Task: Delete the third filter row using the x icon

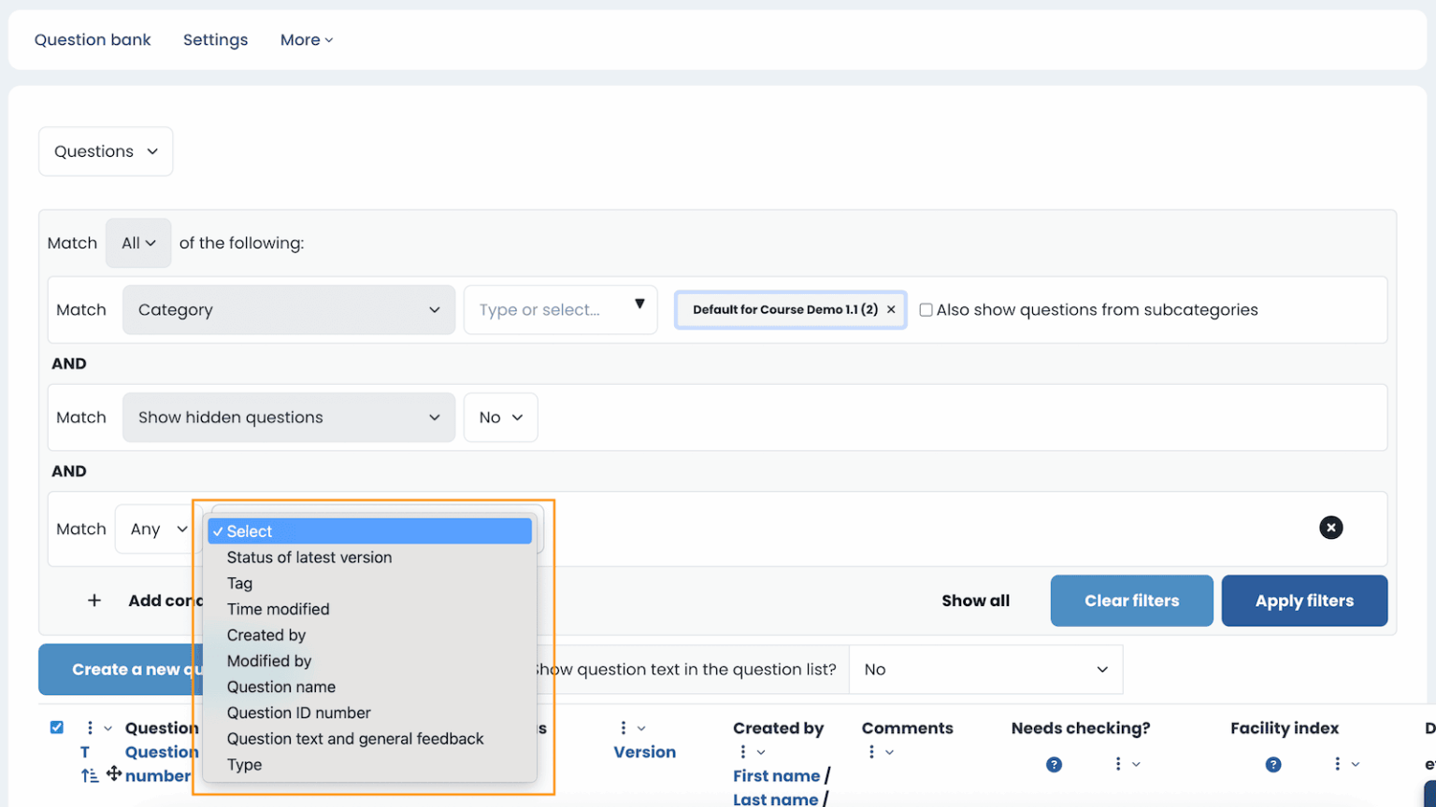Action: (x=1331, y=528)
